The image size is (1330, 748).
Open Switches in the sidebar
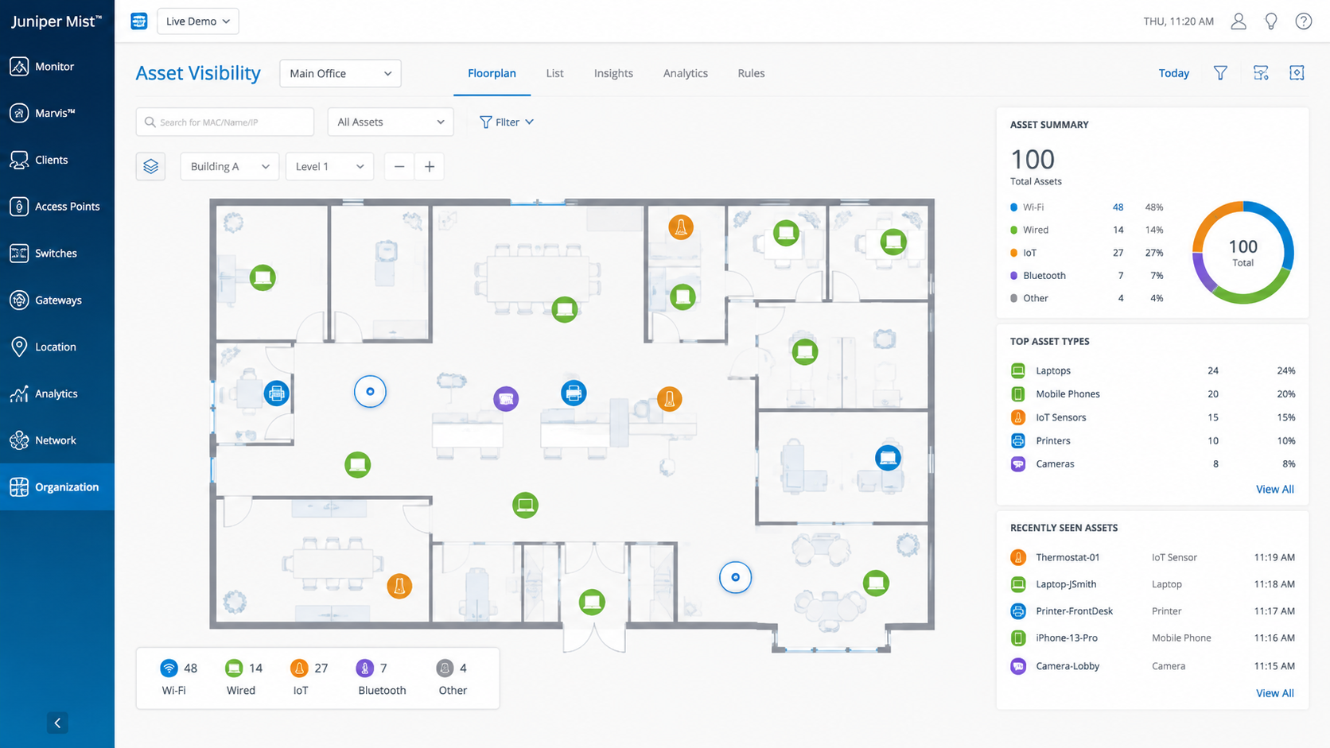(x=57, y=254)
